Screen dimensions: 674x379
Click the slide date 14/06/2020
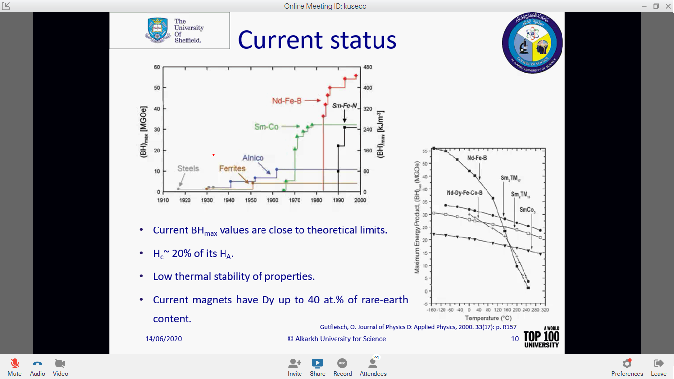[x=163, y=339]
